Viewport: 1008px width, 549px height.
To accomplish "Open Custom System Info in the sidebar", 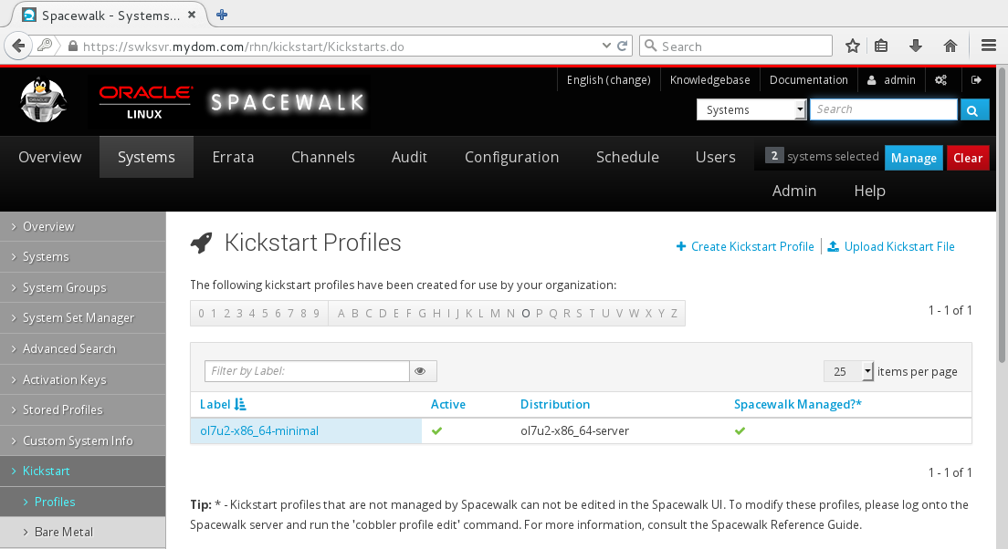I will (83, 440).
